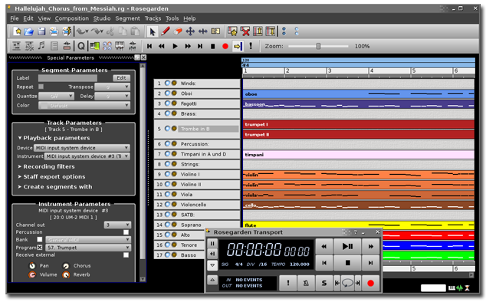486x302 pixels.
Task: Click the undo arrow icon
Action: [x=81, y=31]
